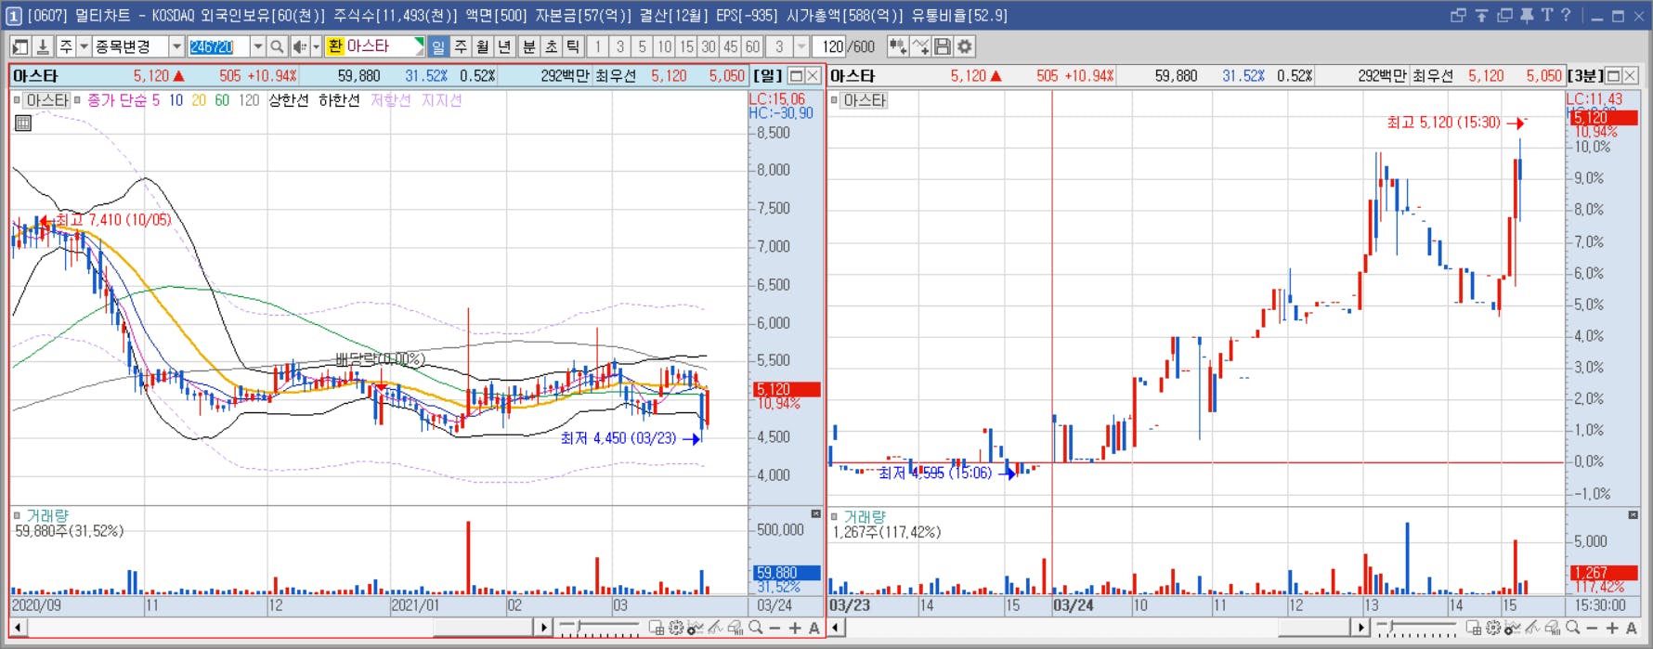Zoom out with minus icon on left chart
Viewport: 1653px width, 649px height.
pos(774,629)
